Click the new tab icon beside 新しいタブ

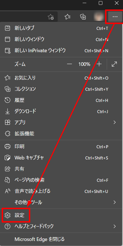click(7, 28)
